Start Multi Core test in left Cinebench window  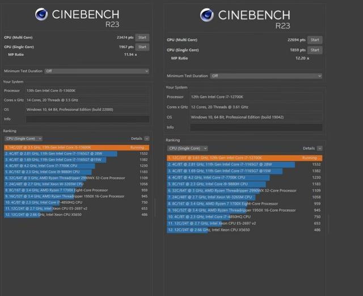point(142,37)
